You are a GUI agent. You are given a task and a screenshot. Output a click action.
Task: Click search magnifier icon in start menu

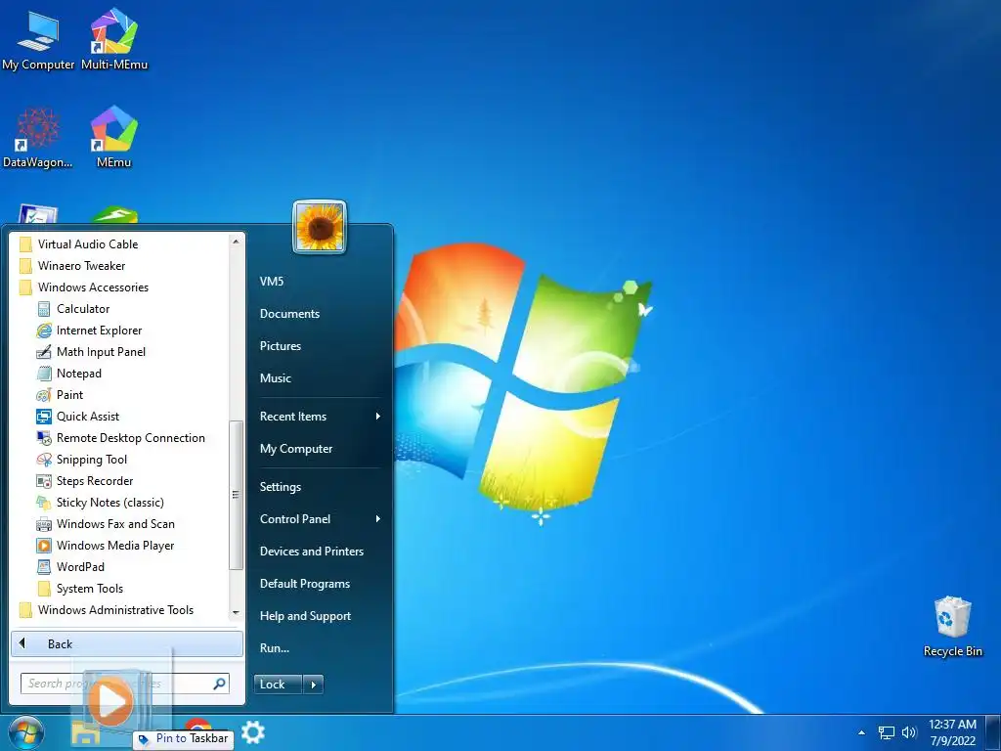coord(219,684)
